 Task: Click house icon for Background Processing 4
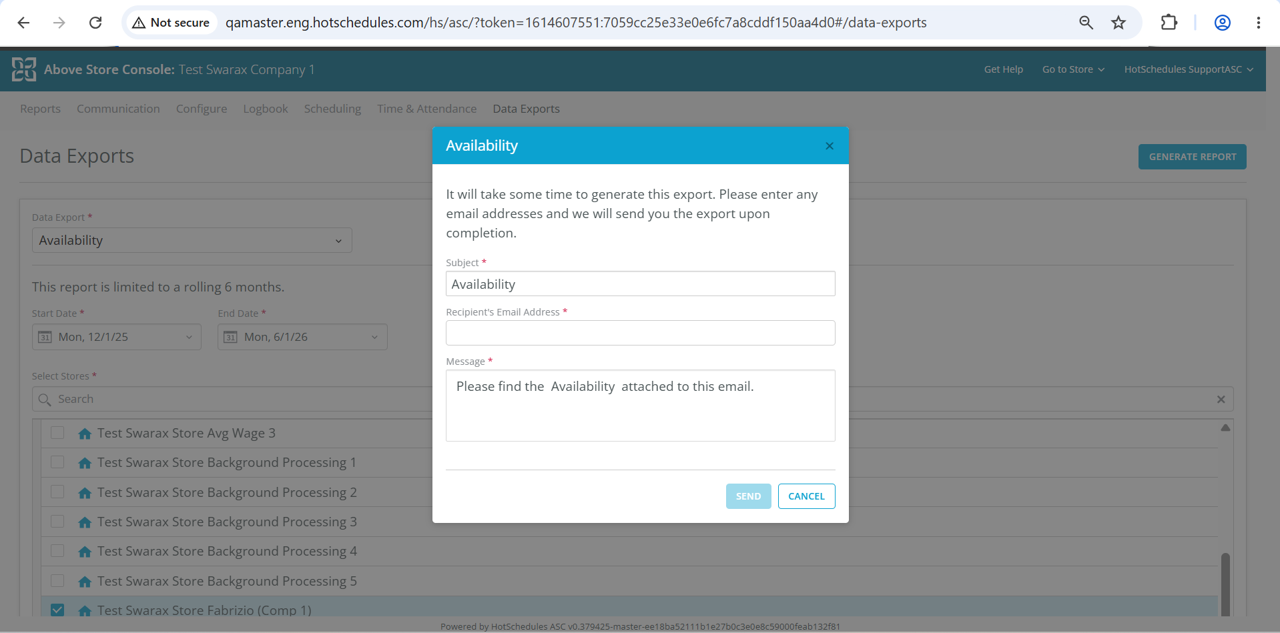(x=85, y=552)
